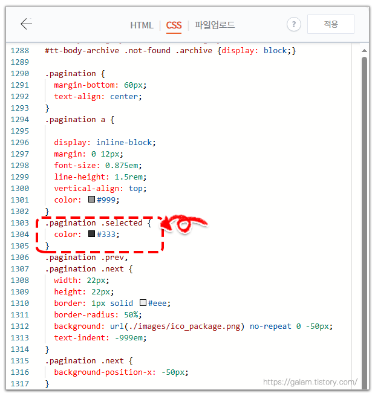This screenshot has width=375, height=396.
Task: Click 'border-radius: 50%;' line
Action: click(98, 314)
